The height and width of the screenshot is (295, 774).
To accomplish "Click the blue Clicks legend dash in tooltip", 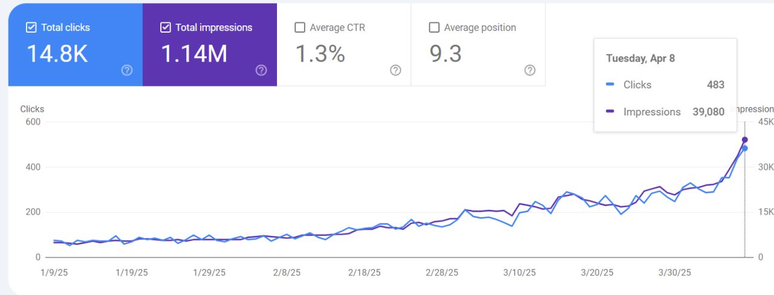I will tap(610, 85).
